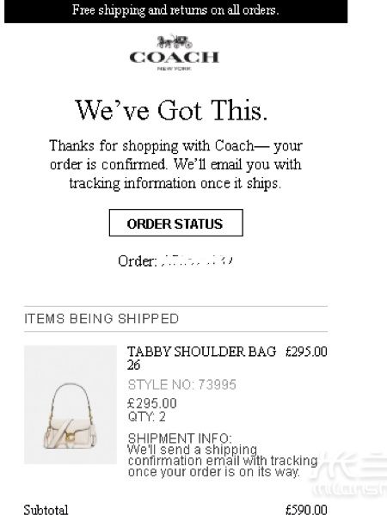The width and height of the screenshot is (387, 515).
Task: Click the horse and carriage logo icon
Action: (174, 42)
